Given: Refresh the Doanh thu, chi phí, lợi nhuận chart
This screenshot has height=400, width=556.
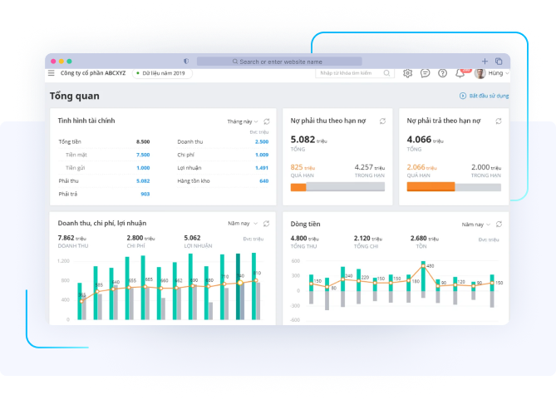Looking at the screenshot, I should tap(266, 223).
